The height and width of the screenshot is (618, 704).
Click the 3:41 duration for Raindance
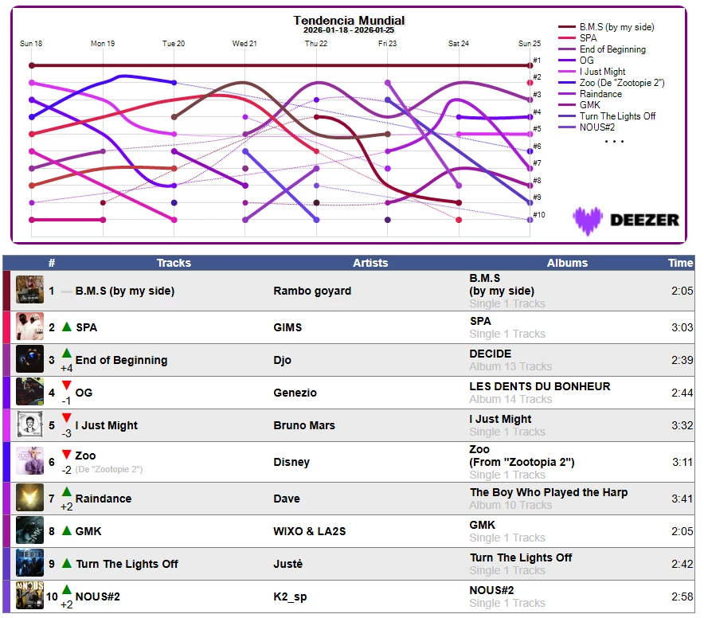pos(682,499)
